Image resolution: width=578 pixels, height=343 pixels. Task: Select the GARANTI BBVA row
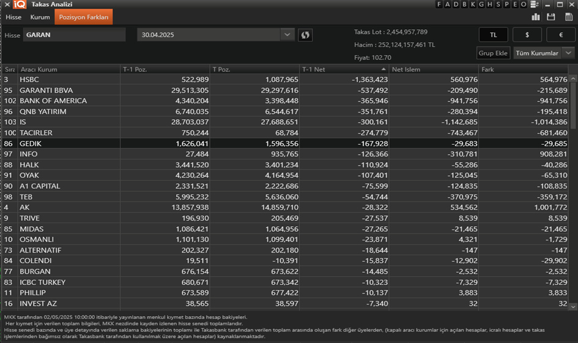tap(285, 90)
